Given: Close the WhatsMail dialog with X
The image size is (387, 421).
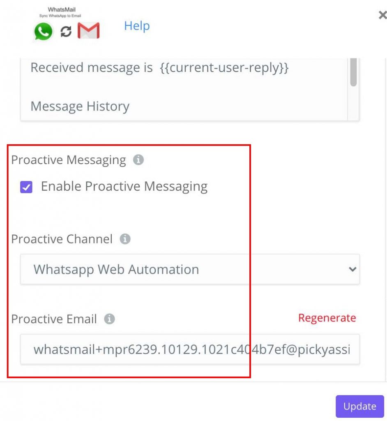Looking at the screenshot, I should [x=382, y=15].
